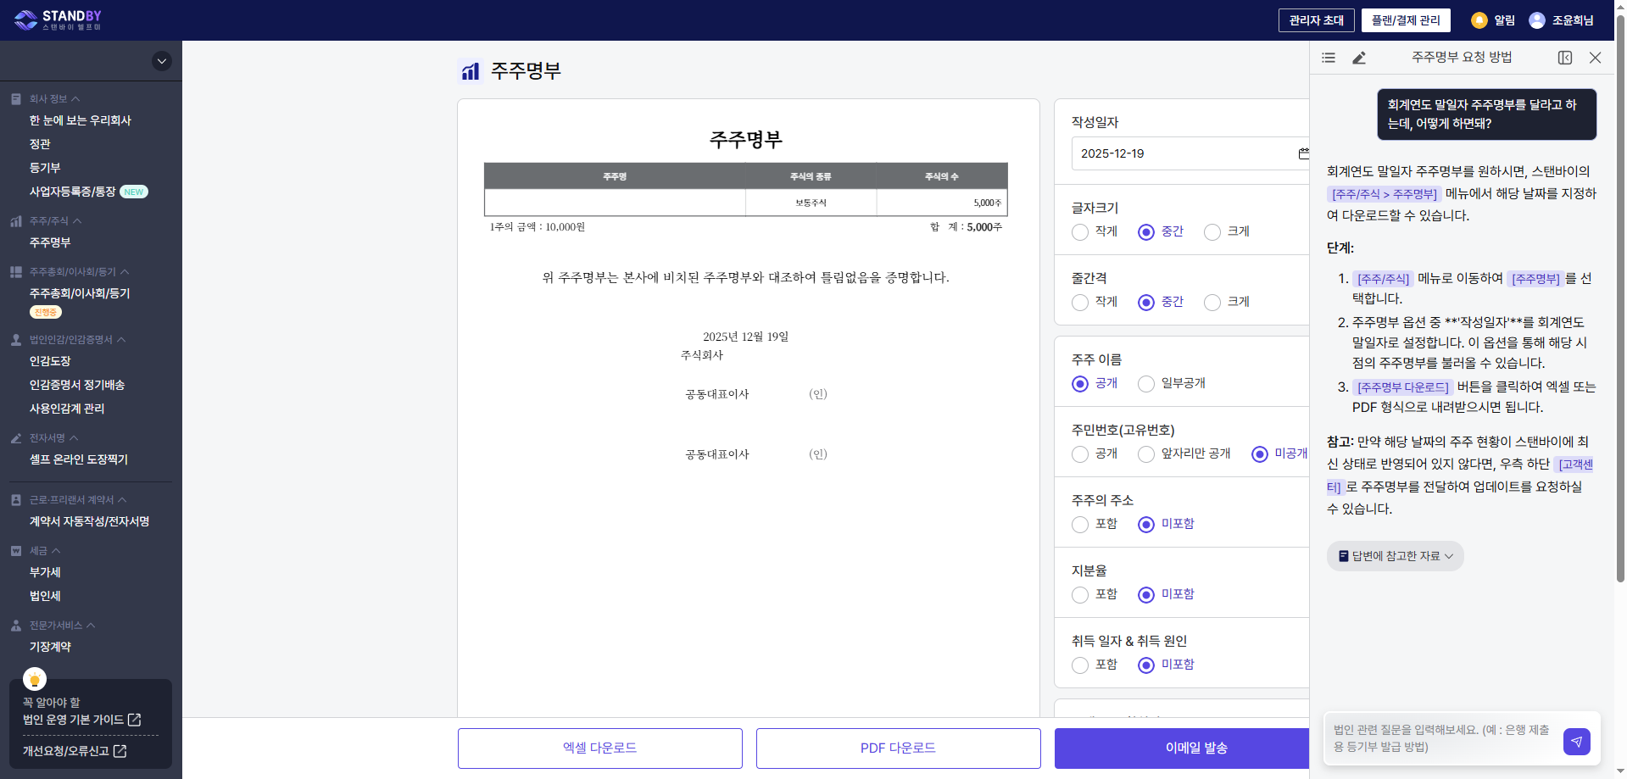The image size is (1627, 779).
Task: Click the 엑셀 다운로드 button
Action: (x=599, y=748)
